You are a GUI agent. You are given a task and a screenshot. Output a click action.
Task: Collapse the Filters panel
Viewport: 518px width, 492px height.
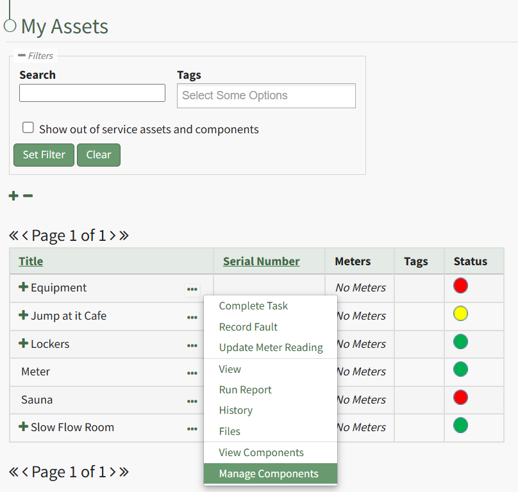click(22, 56)
